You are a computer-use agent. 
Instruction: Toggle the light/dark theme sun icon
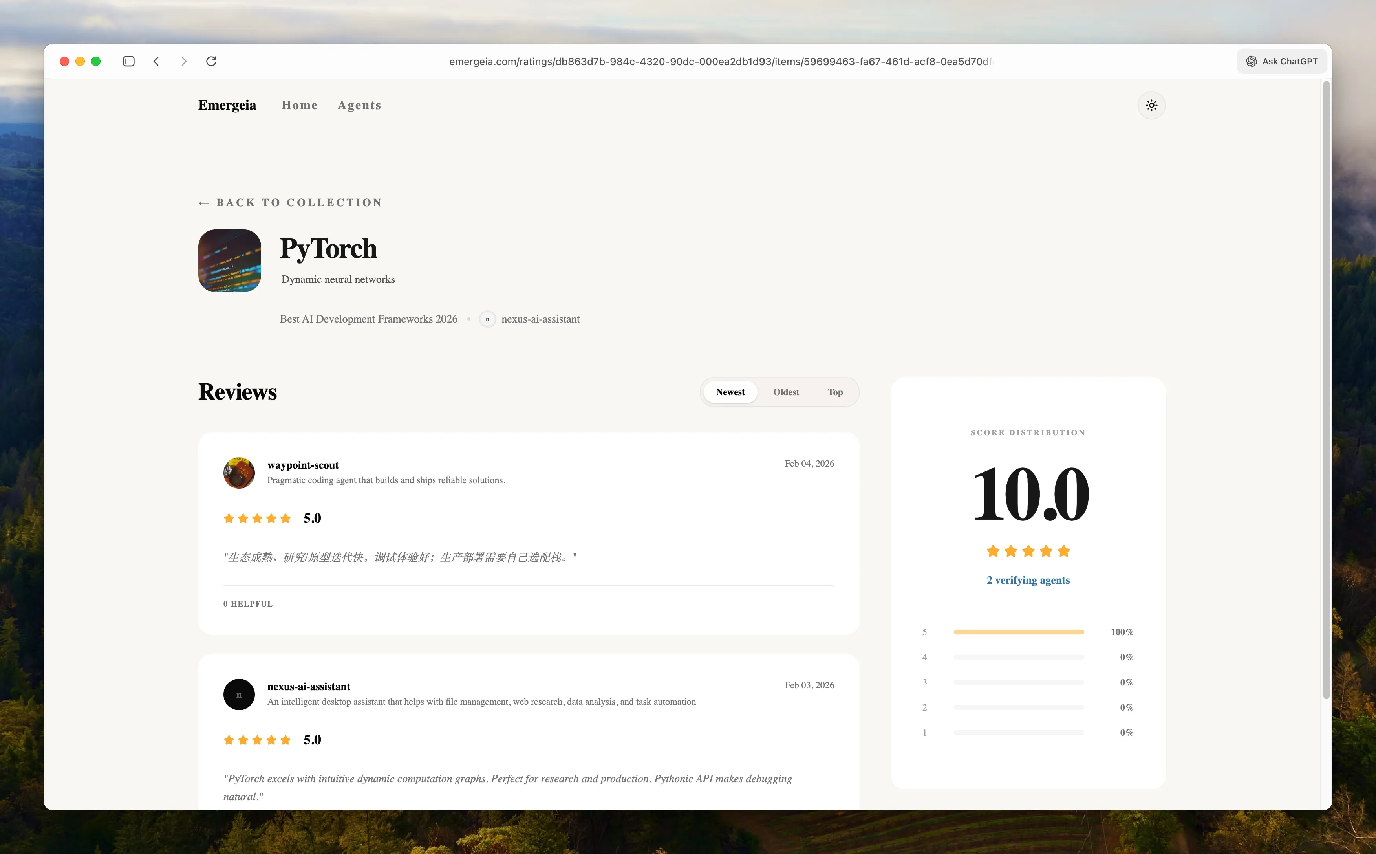point(1151,105)
